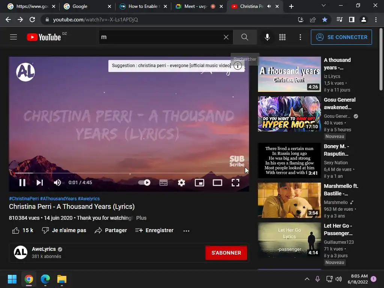Screen dimensions: 384x288
Task: Mute the Christina Perri tab audio icon
Action: coord(269,6)
